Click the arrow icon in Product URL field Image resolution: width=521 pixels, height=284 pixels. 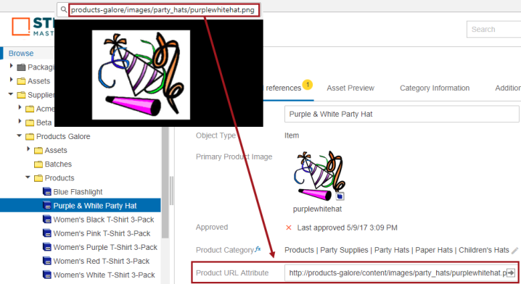[x=511, y=272]
